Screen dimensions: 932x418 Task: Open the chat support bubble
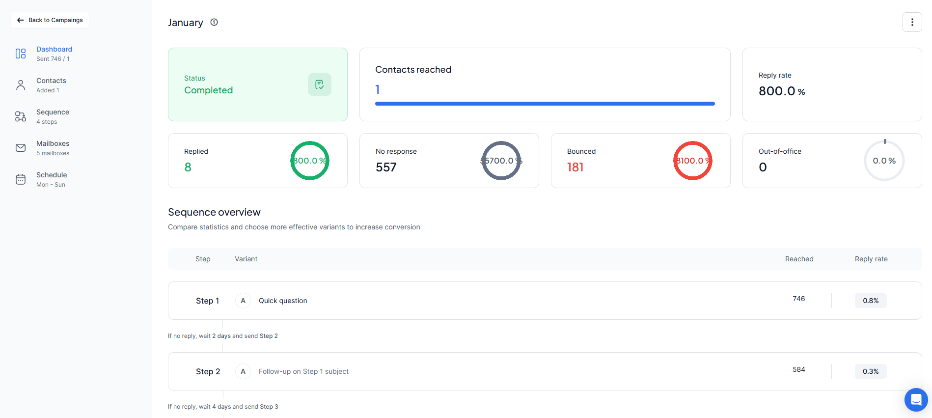coord(916,400)
